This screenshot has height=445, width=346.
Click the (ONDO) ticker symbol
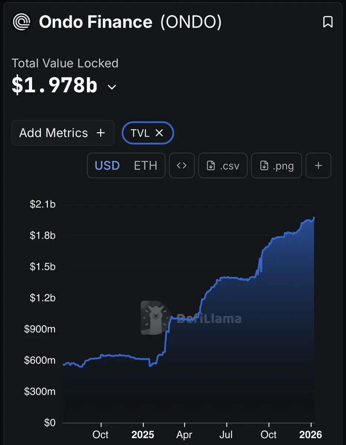[x=191, y=22]
